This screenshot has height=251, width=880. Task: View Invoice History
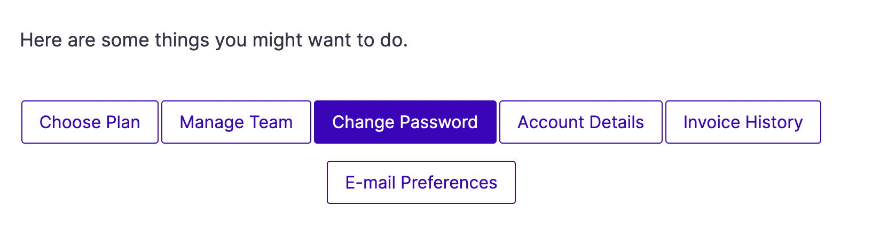[x=743, y=122]
